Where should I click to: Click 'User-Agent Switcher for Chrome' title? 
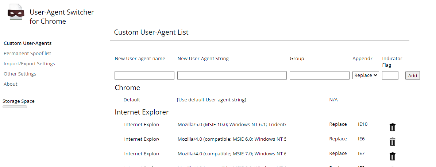click(x=62, y=17)
